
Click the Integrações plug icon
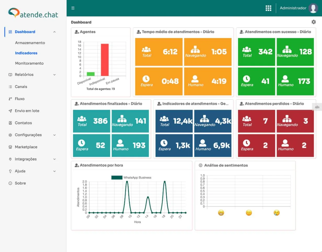coord(10,159)
